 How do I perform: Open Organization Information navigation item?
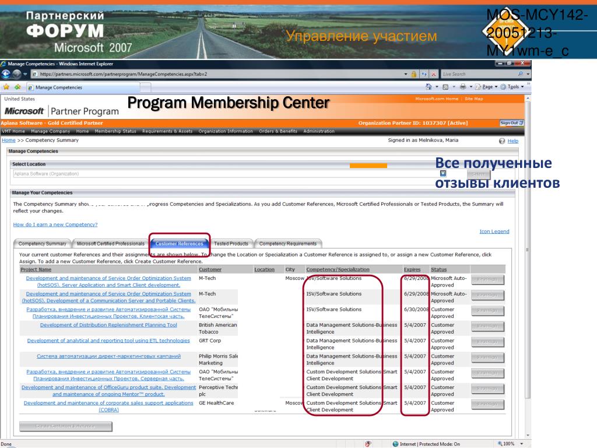point(226,131)
